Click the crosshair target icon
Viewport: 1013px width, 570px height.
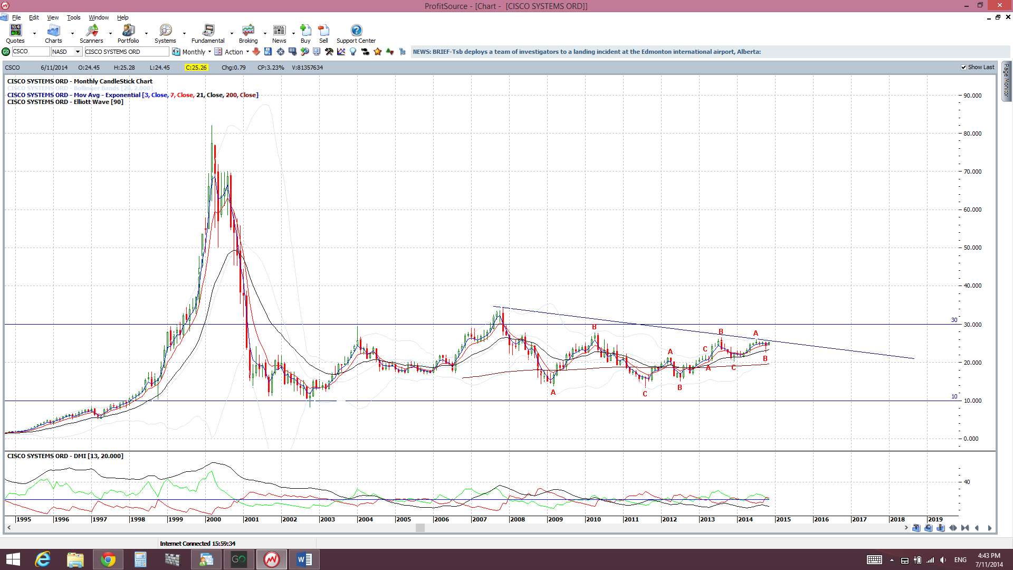coord(280,52)
